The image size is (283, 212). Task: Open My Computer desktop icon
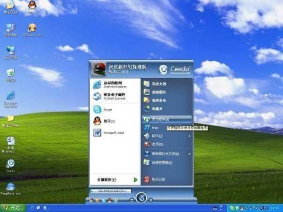tap(11, 30)
